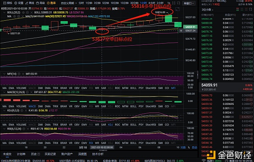The width and height of the screenshot is (254, 162).
Task: Open the 设置 settings tool
Action: [19, 3]
